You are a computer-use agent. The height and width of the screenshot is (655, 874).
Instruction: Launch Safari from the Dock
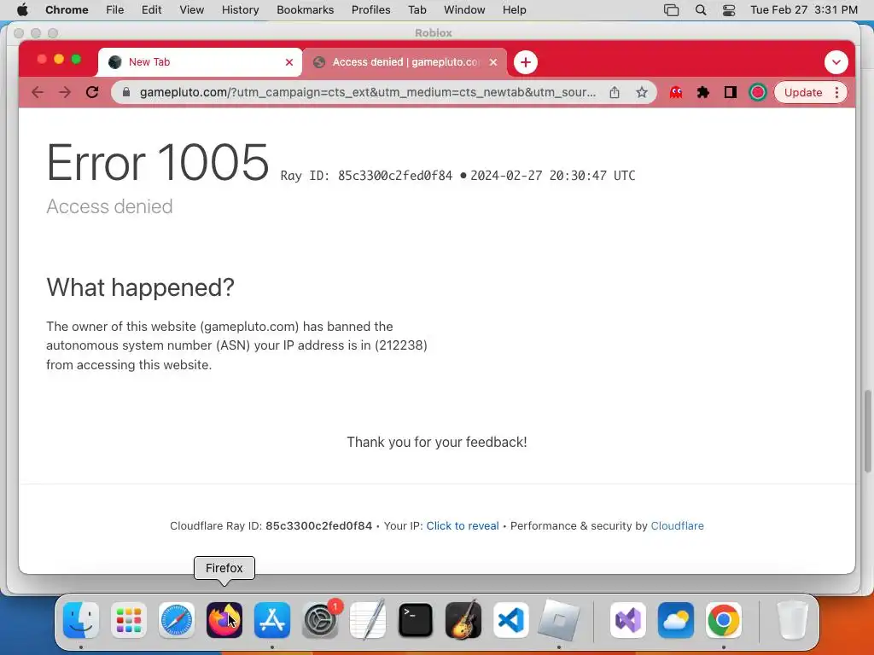point(177,620)
